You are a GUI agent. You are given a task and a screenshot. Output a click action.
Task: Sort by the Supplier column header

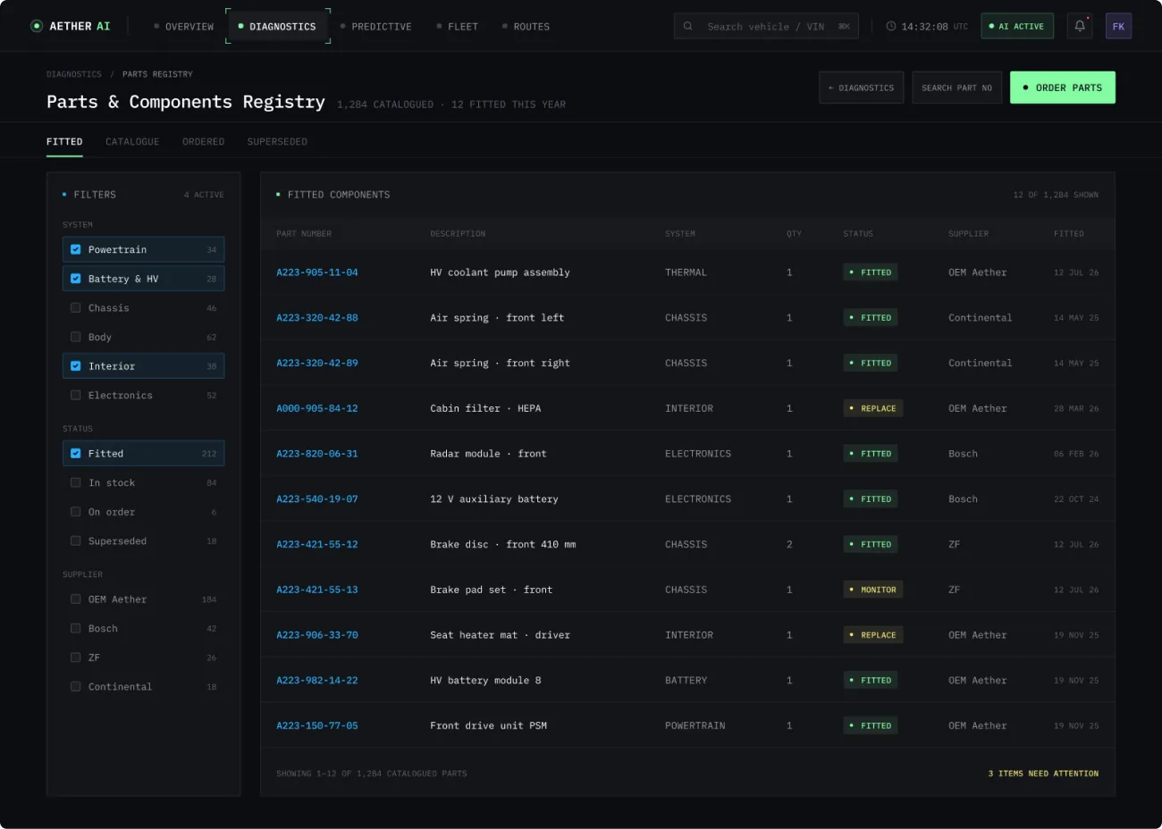tap(969, 234)
